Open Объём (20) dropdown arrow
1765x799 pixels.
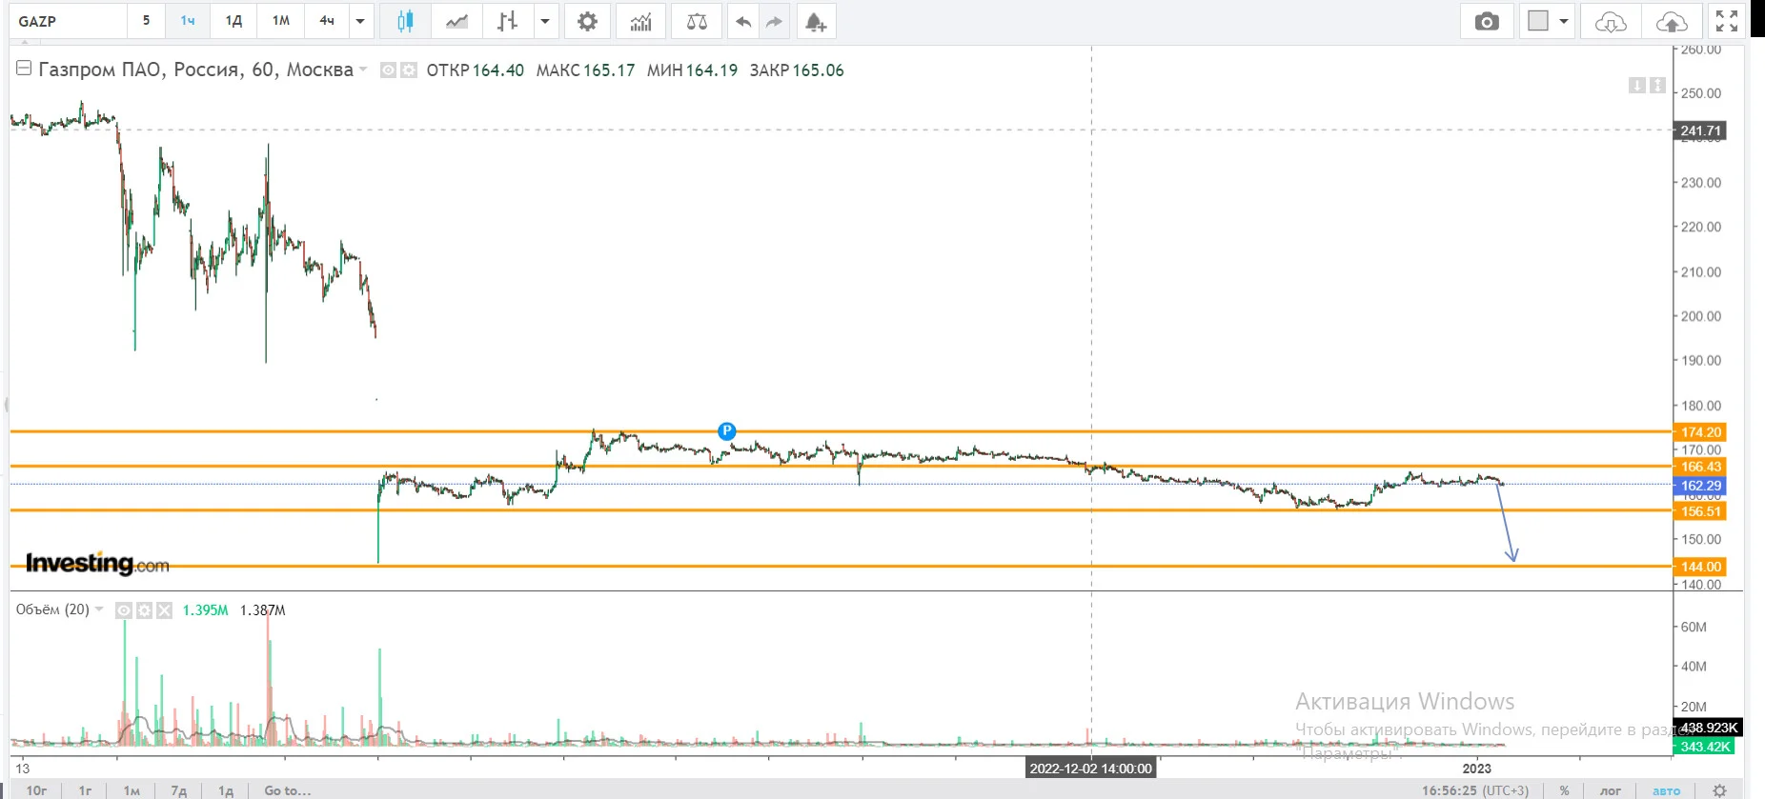pos(99,609)
